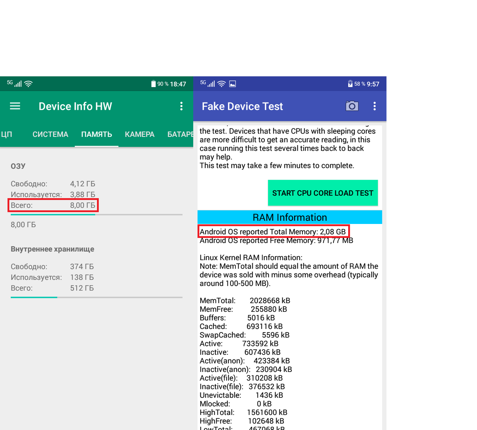Open the БАТАРЕЯ tab
477x430 pixels.
click(x=180, y=134)
